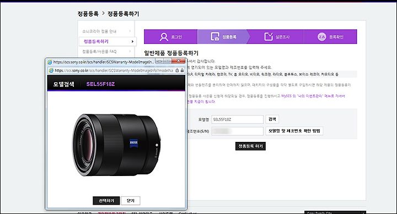397x214 pixels.
Task: Open the MySCS 나의 이벤트관리 link
Action: click(313, 96)
